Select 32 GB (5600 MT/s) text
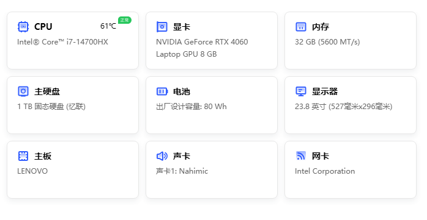The width and height of the screenshot is (427, 220). coord(327,42)
